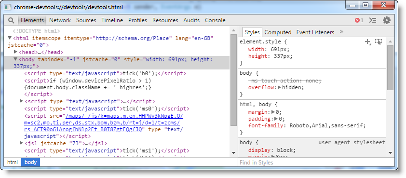Switch to the Timeline tab
Viewport: 406px width, 178px height.
[112, 20]
